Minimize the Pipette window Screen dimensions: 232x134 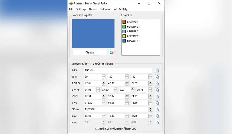[139, 3]
